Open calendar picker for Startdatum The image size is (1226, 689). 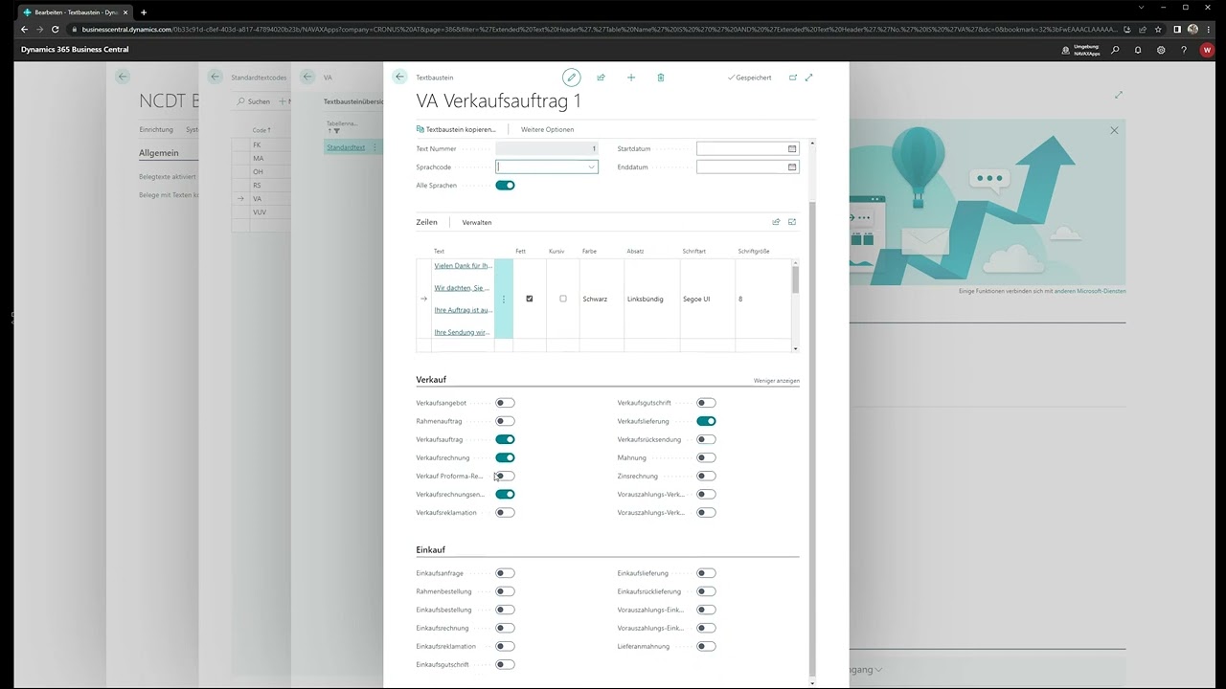(792, 149)
